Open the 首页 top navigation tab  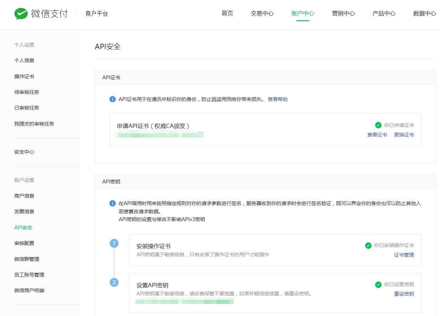coord(227,14)
